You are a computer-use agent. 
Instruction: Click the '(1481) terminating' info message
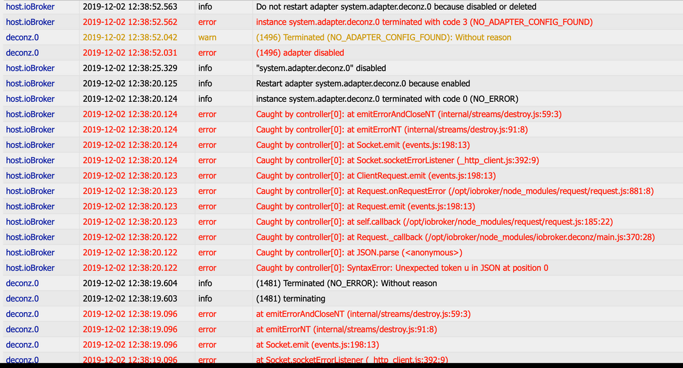(291, 299)
